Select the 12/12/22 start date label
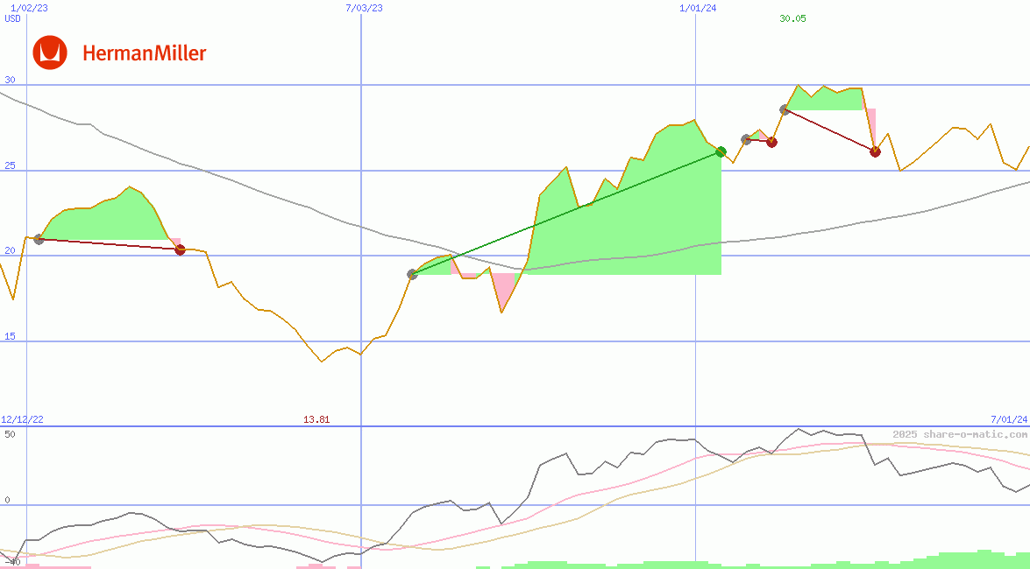 22,419
